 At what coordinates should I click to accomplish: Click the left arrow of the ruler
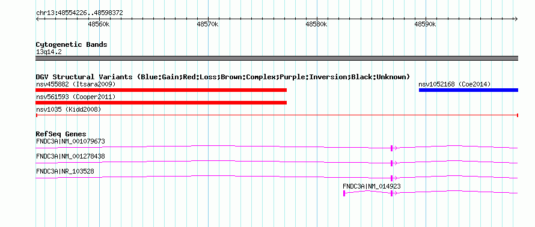tap(37, 19)
